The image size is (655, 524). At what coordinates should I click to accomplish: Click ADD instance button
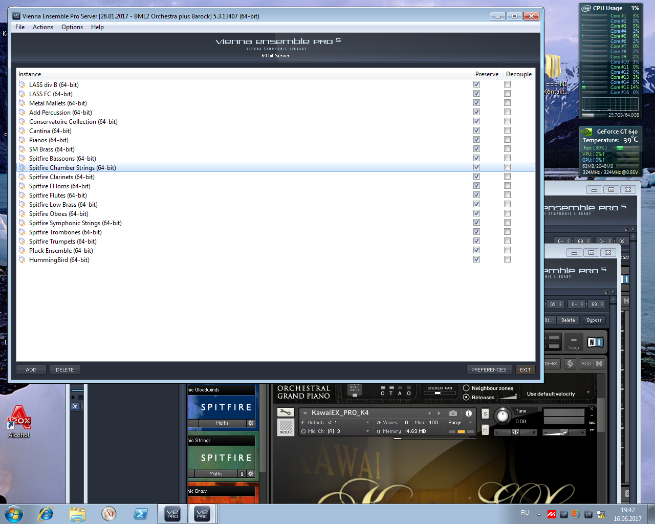coord(31,369)
